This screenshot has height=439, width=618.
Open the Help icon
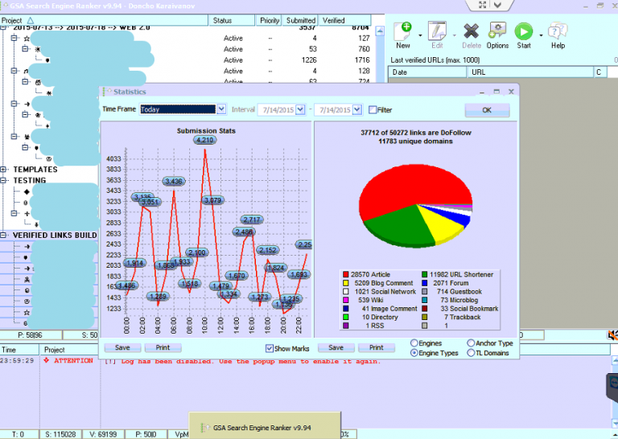pyautogui.click(x=558, y=31)
